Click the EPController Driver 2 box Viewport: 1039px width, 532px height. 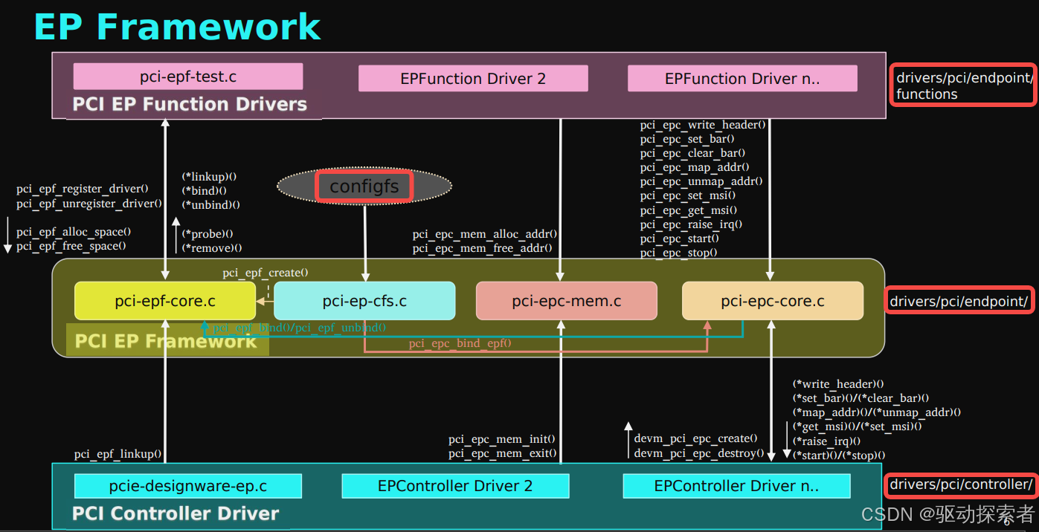coord(455,487)
